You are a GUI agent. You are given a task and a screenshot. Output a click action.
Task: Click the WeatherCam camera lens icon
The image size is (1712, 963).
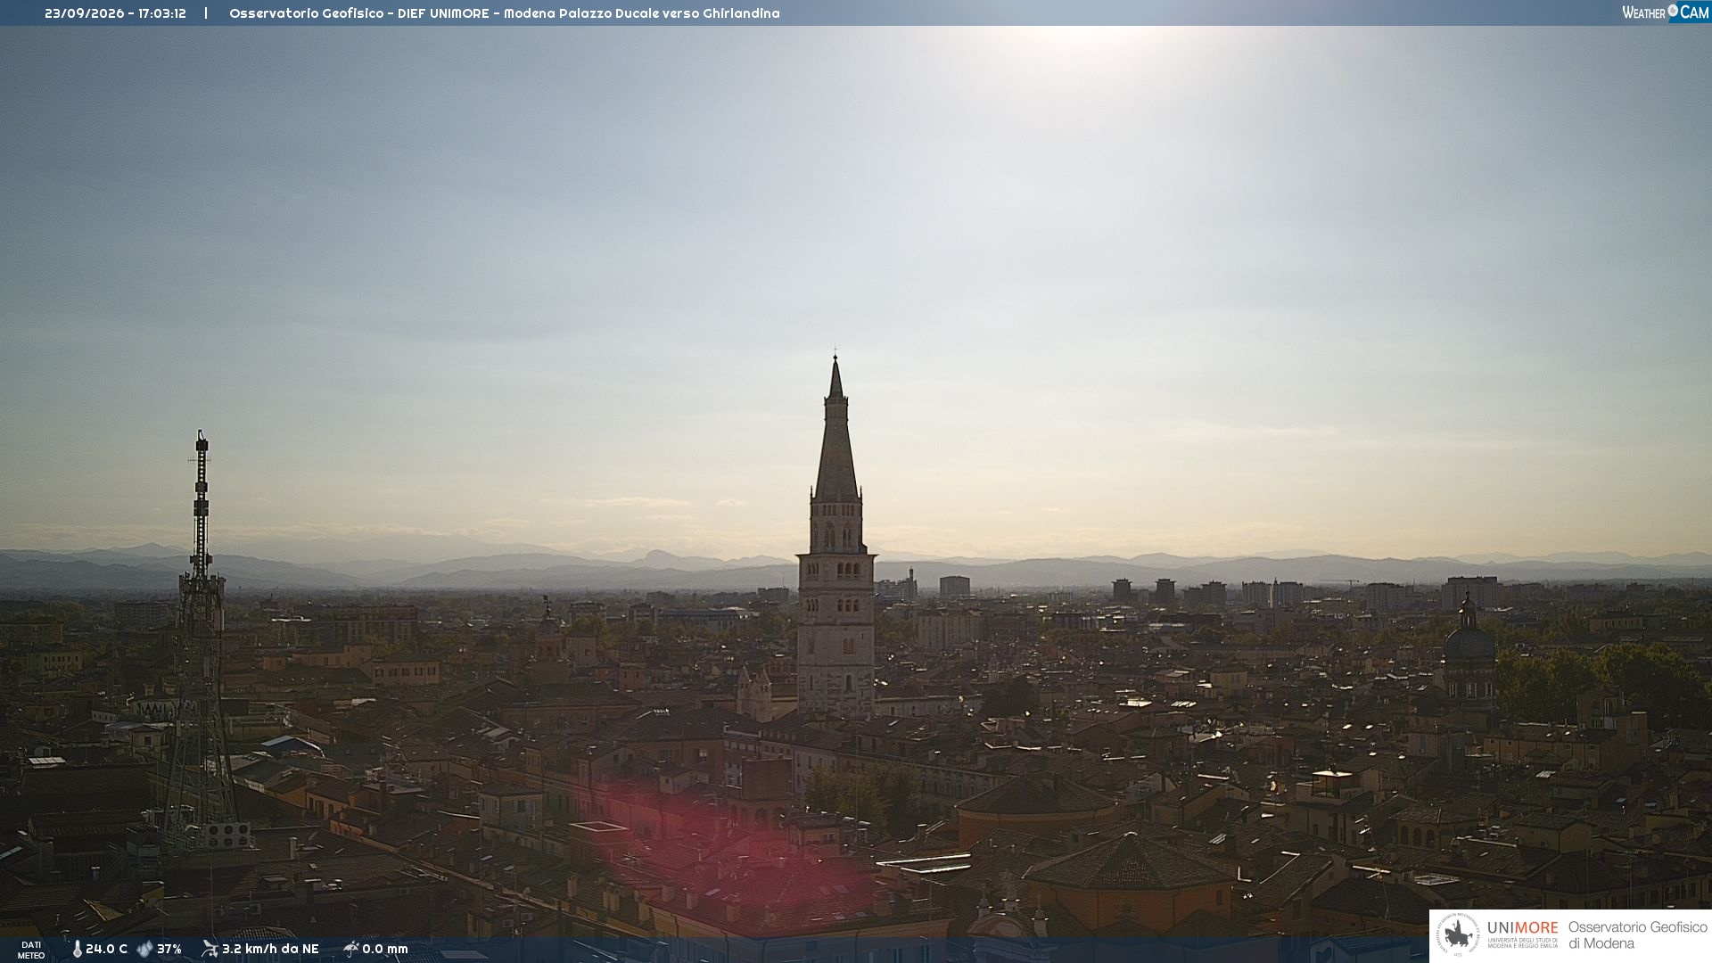(x=1673, y=11)
